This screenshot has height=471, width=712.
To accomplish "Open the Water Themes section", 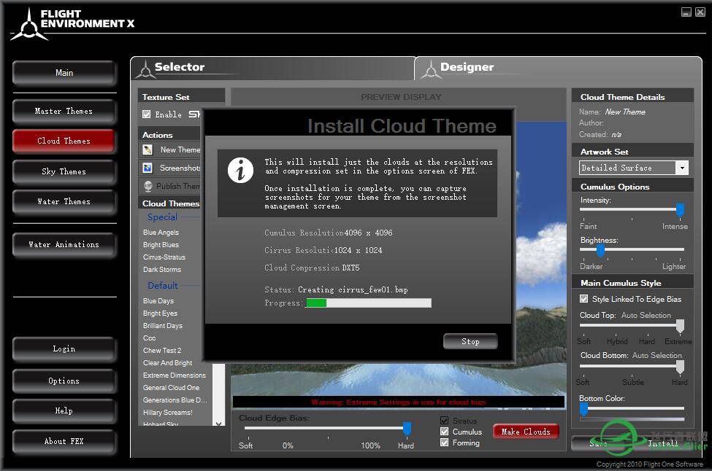I will point(64,201).
